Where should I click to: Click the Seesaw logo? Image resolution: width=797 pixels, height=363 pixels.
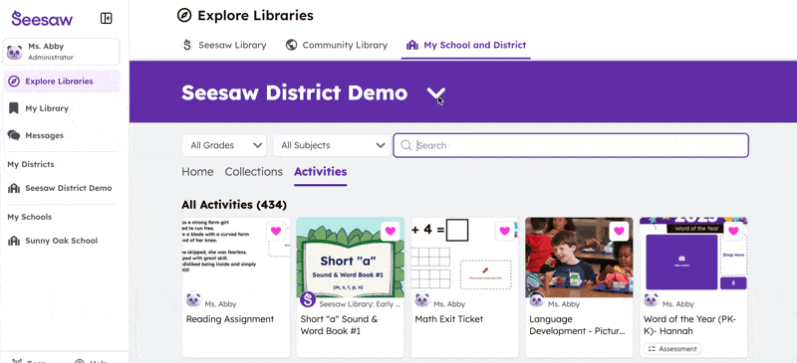[42, 19]
